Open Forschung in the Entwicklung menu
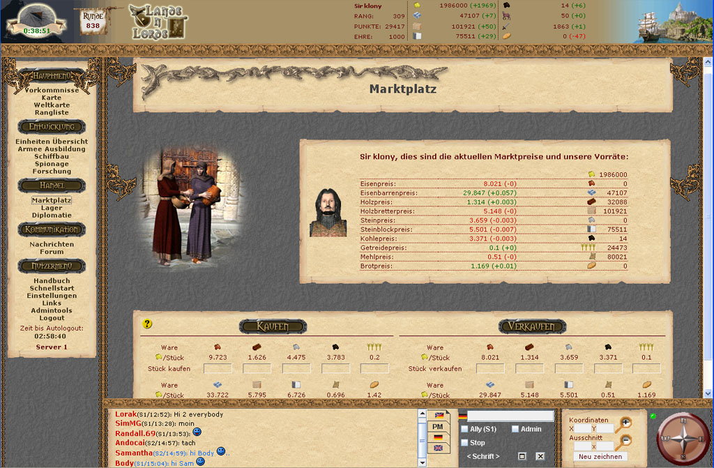714x468 pixels. (52, 172)
